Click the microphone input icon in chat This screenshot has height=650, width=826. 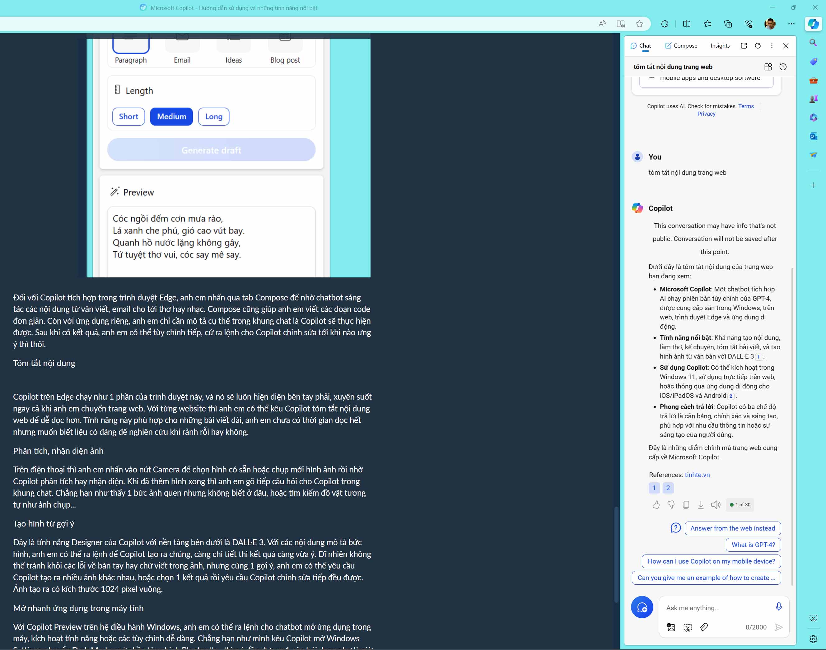(x=778, y=608)
